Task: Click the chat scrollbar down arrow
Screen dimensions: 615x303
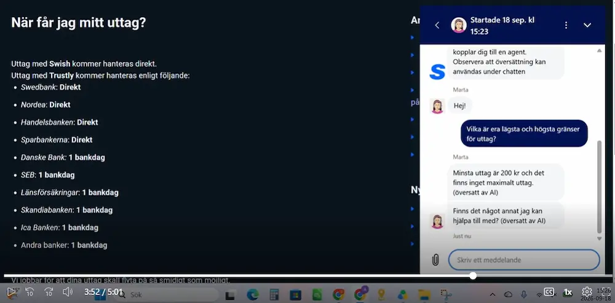Action: (599, 238)
